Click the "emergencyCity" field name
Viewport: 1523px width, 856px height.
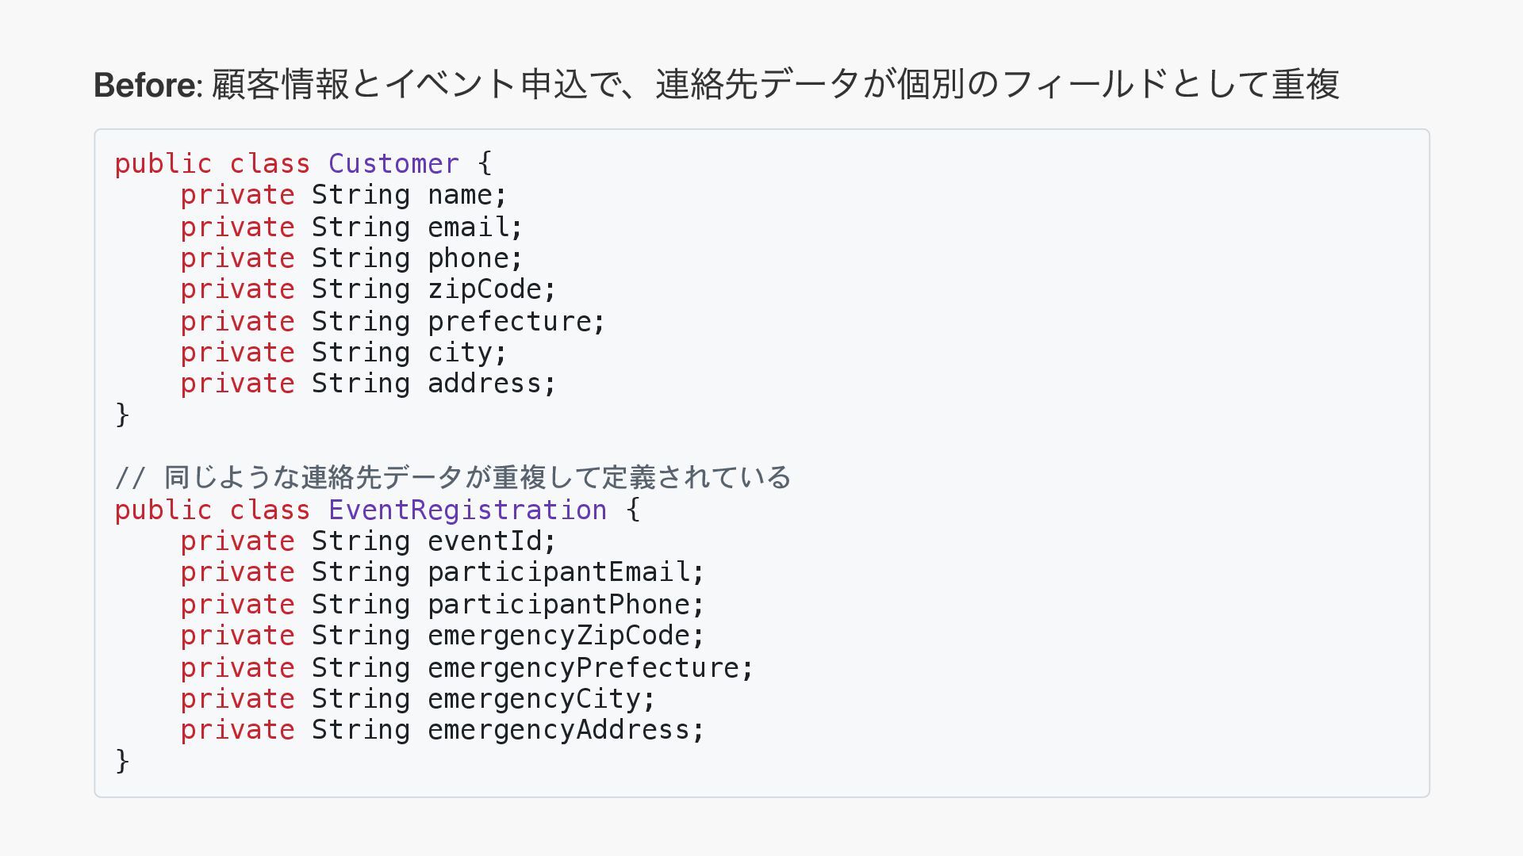click(534, 699)
